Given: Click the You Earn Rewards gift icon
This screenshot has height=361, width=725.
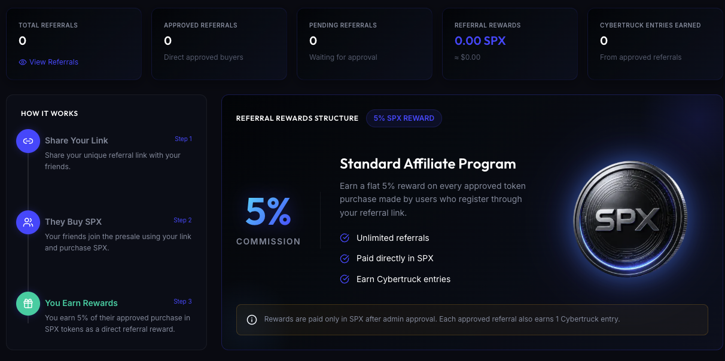Looking at the screenshot, I should tap(28, 304).
